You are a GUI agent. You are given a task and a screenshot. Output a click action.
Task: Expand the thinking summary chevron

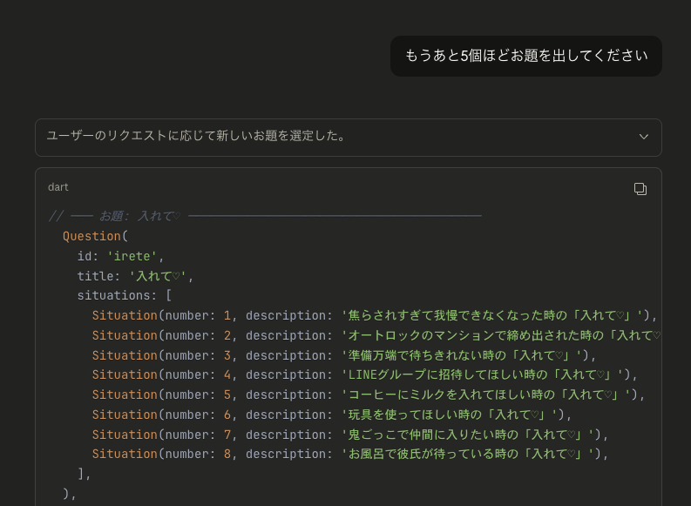pyautogui.click(x=643, y=137)
